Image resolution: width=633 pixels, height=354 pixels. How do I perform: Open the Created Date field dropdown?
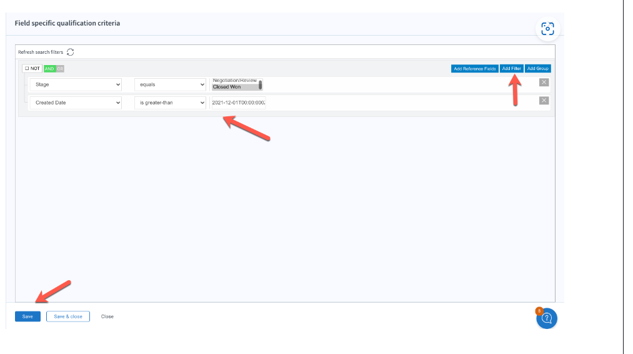pyautogui.click(x=76, y=103)
